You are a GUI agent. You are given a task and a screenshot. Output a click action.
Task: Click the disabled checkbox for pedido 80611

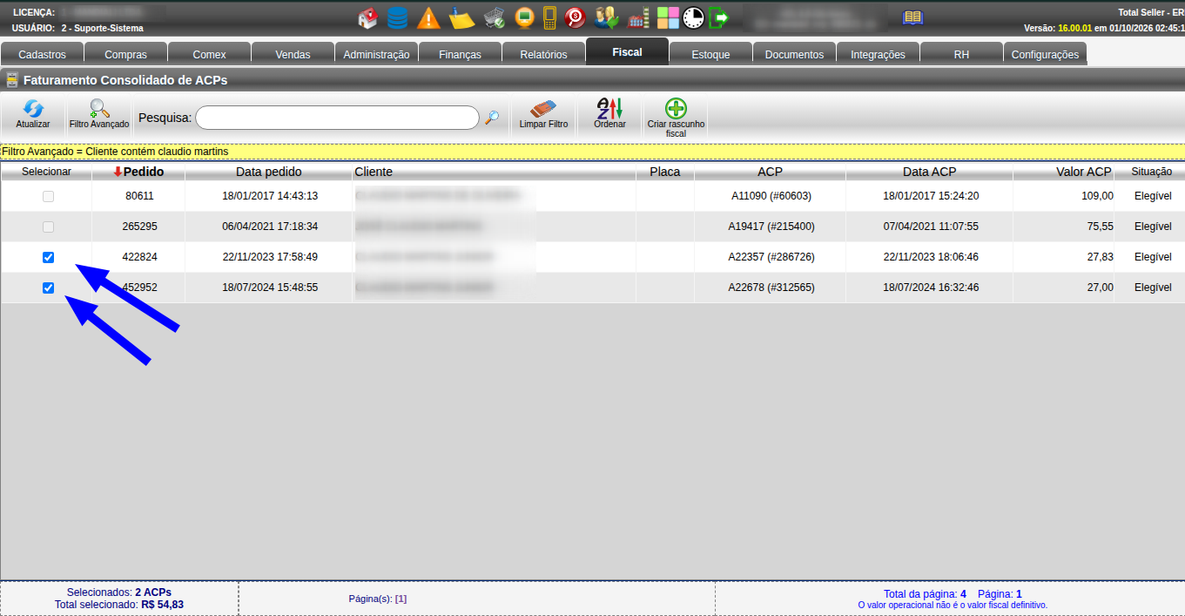(x=49, y=196)
